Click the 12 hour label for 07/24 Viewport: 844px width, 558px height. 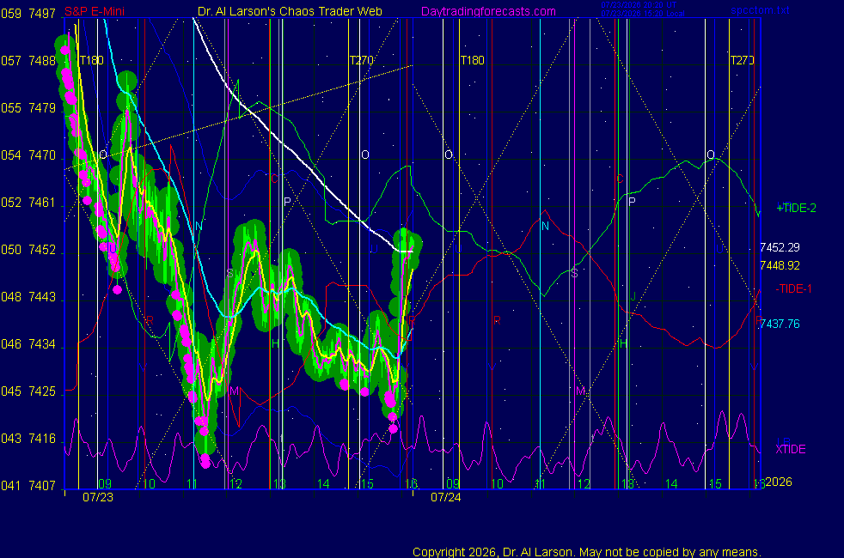tap(584, 484)
